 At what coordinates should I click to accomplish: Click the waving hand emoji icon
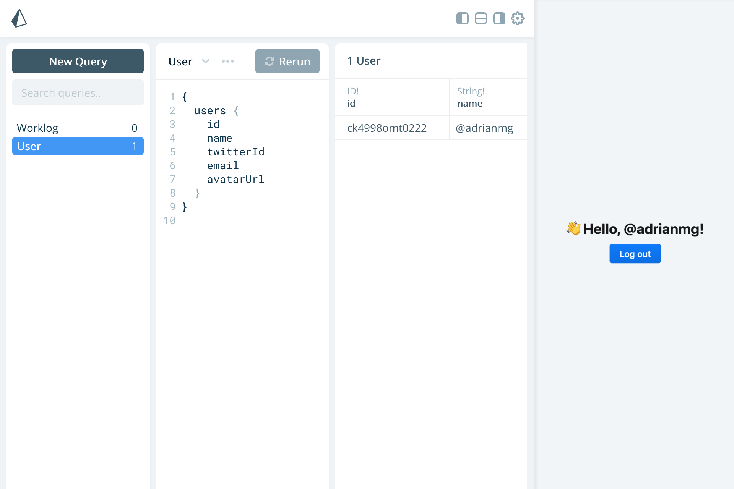coord(573,228)
